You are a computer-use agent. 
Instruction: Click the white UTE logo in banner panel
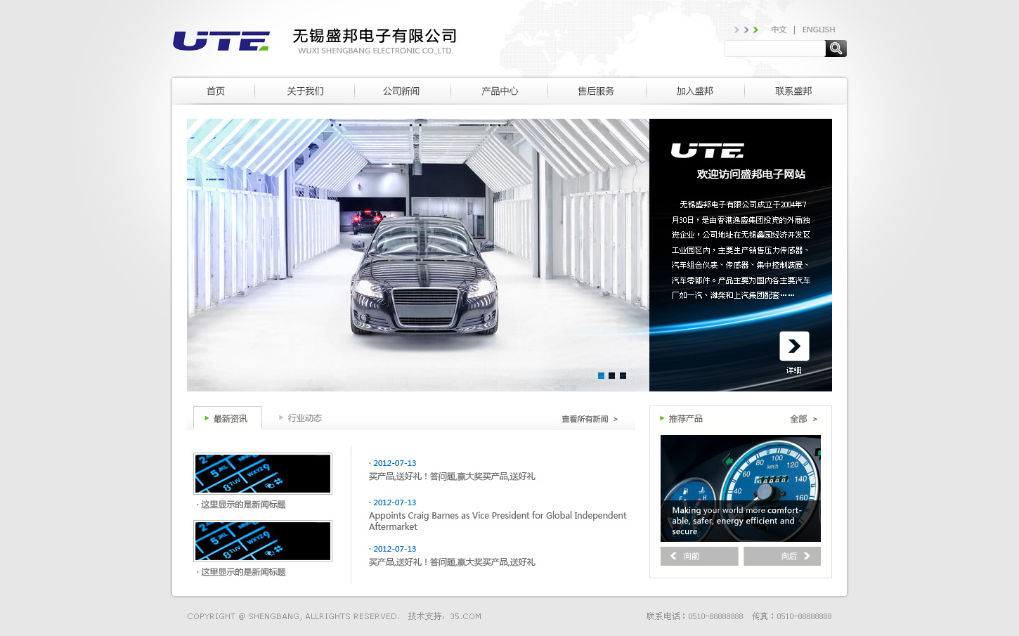tap(708, 150)
